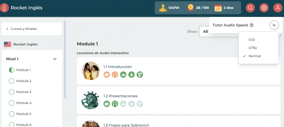Click the Rocket Inglés header title
Viewport: 284px width, 127px height.
tap(26, 8)
